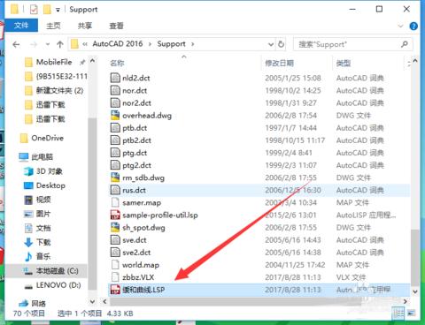Open quick access toolbar customize dropdown
Screen dimensions: 425x325
point(58,10)
